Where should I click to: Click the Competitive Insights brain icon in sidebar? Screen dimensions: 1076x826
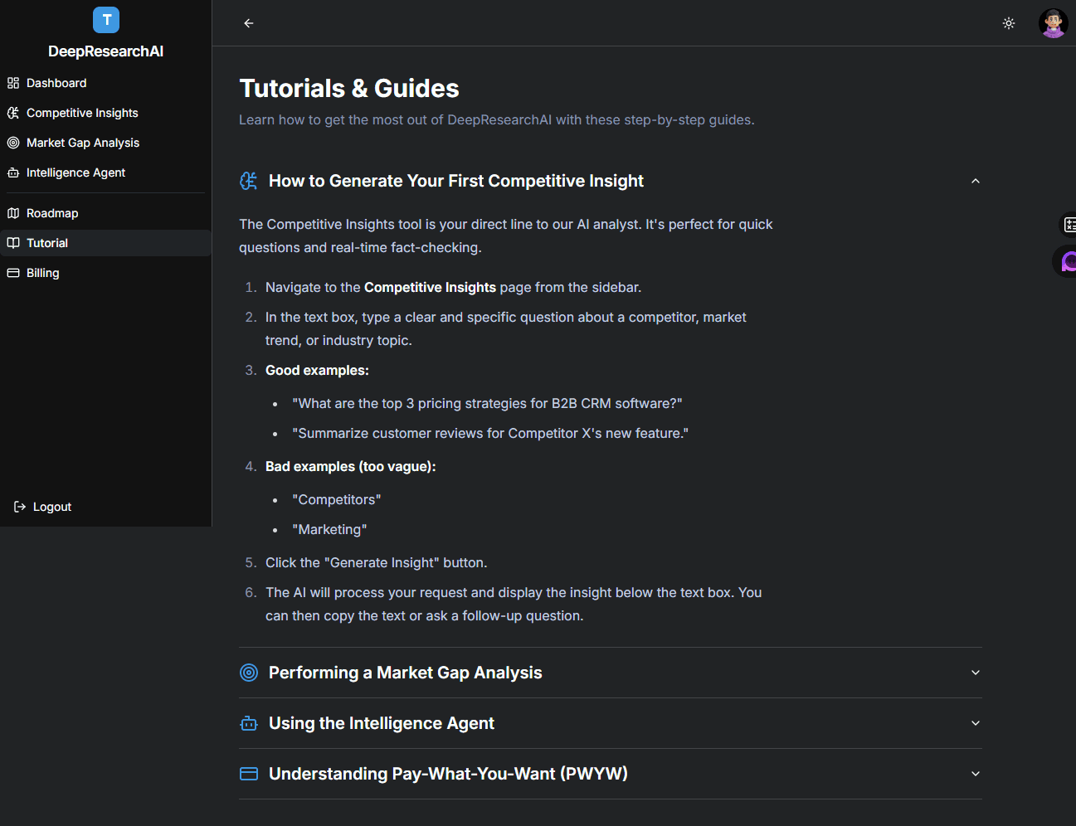point(13,113)
